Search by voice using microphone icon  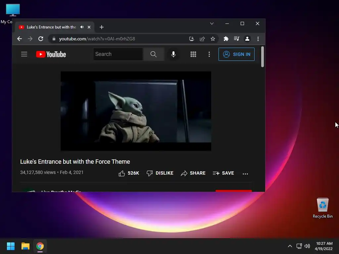coord(173,54)
